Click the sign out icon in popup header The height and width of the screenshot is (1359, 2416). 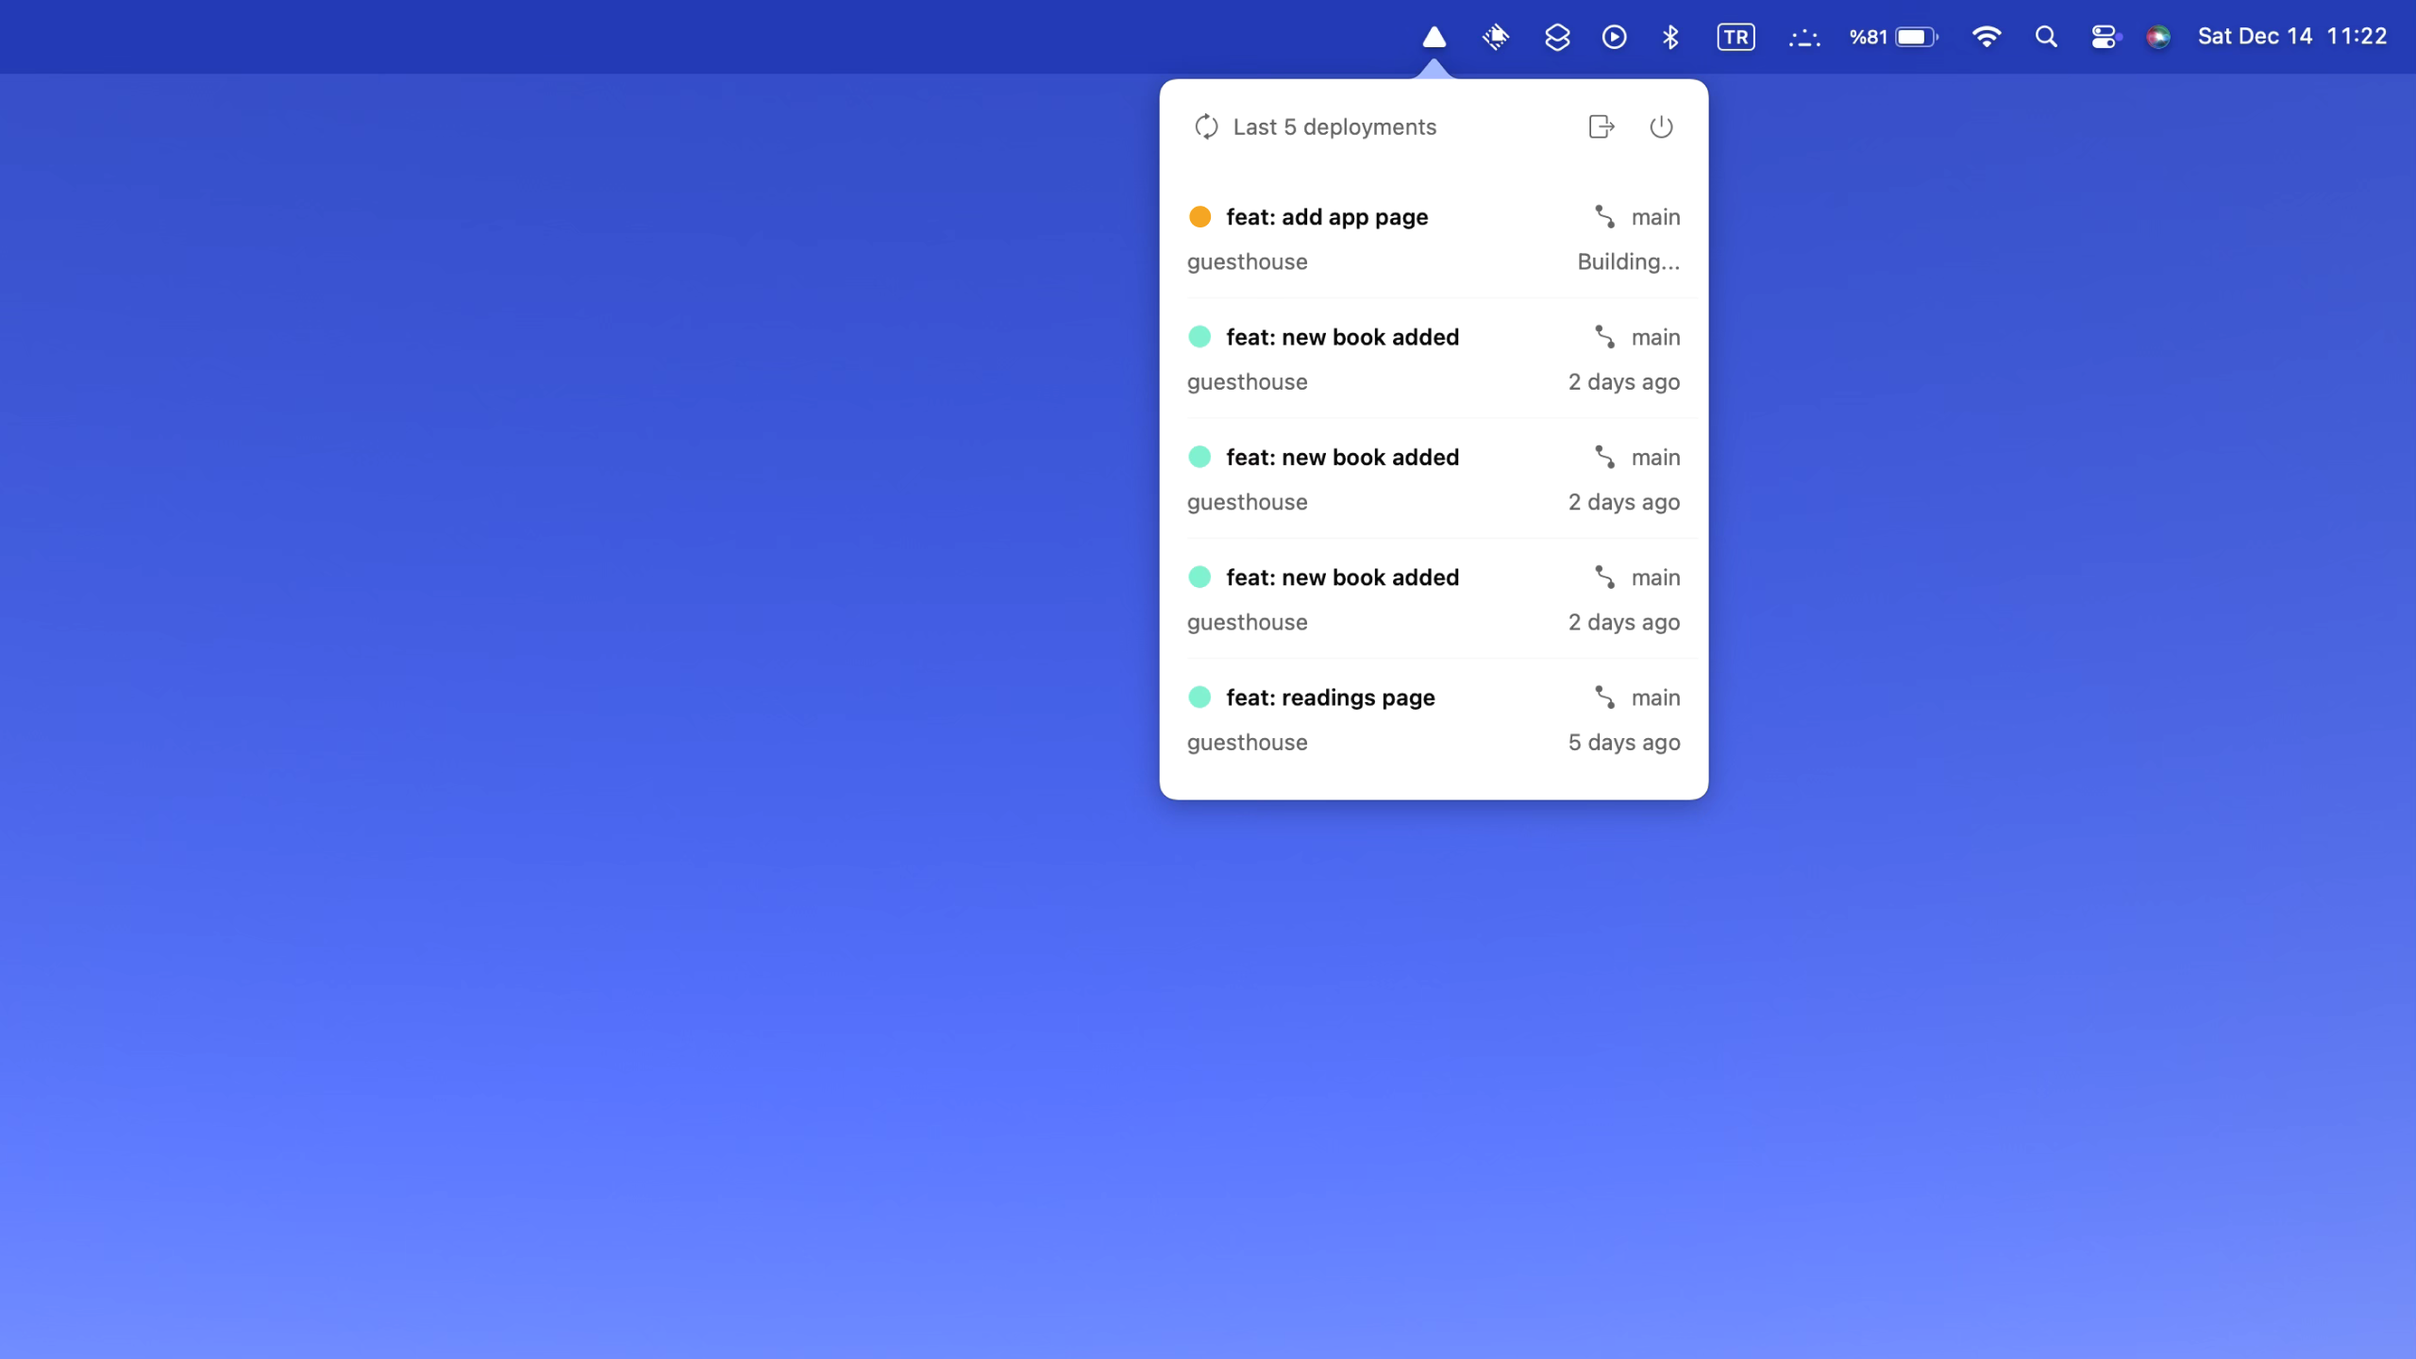click(x=1602, y=126)
